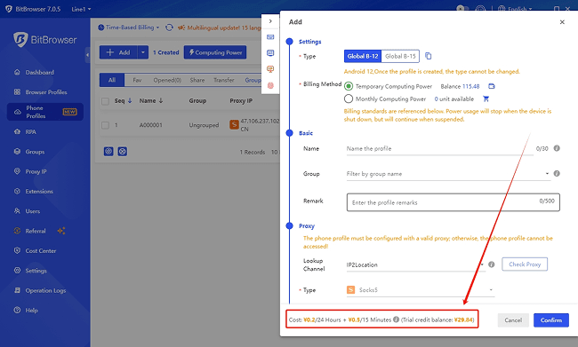Image resolution: width=578 pixels, height=347 pixels.
Task: Click the cart icon next to 0 unit available
Action: pyautogui.click(x=486, y=99)
